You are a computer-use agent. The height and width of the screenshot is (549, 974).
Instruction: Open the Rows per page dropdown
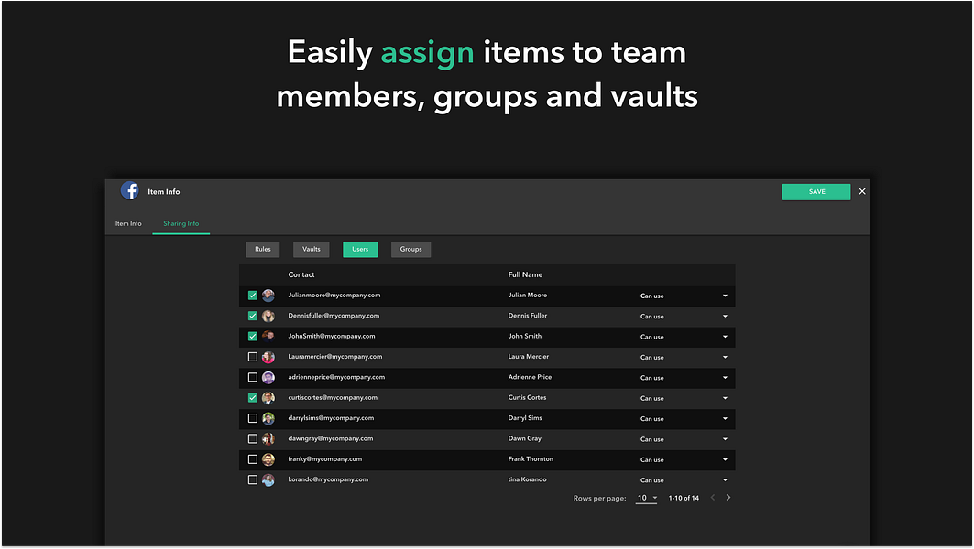(x=646, y=497)
